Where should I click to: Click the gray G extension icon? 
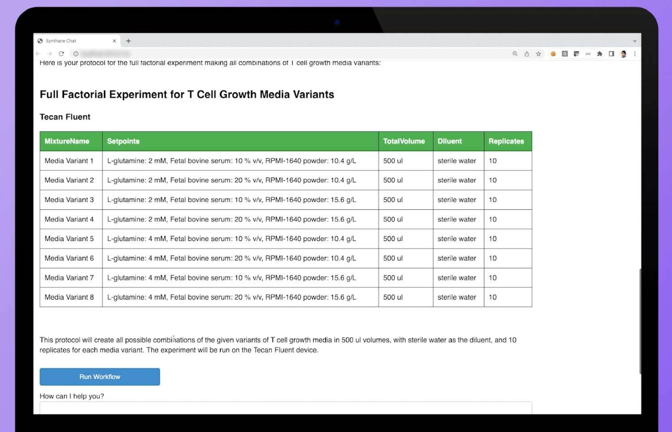[x=564, y=54]
